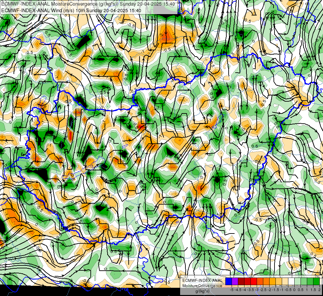Click the -1.5 legend tick label
This screenshot has width=323, height=296.
click(275, 290)
